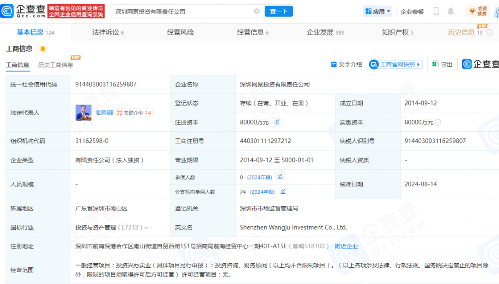
Task: Clear the search box with the X icon
Action: (x=257, y=12)
